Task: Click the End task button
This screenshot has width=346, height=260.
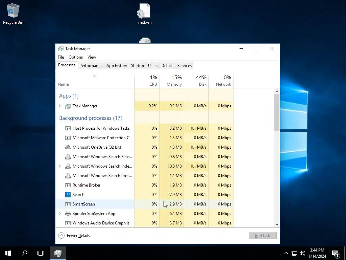Action: pyautogui.click(x=263, y=236)
